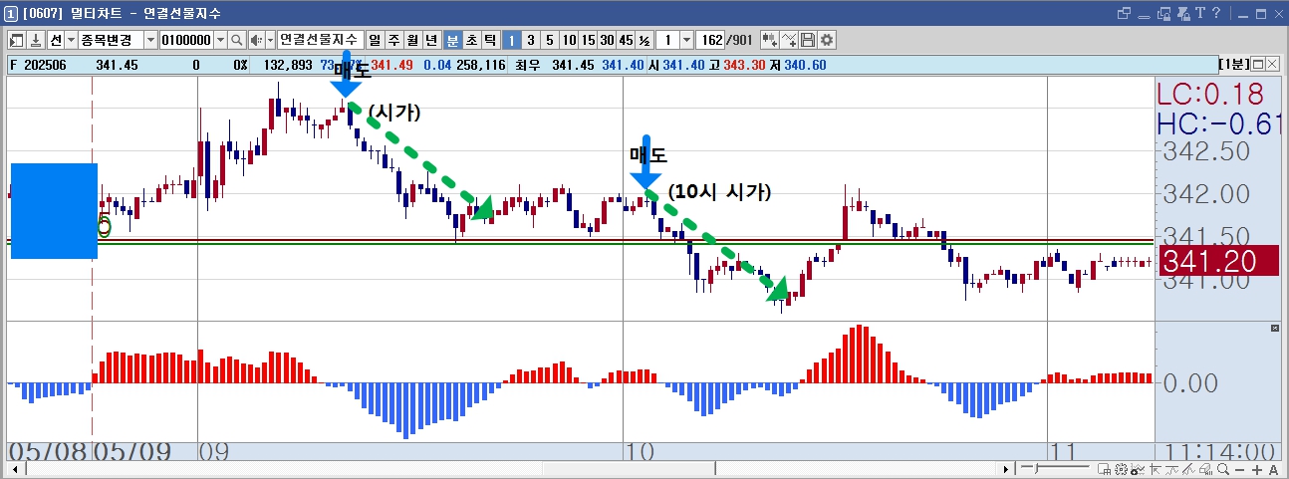This screenshot has width=1289, height=479.
Task: Open chart settings gear icon in toolbar
Action: pyautogui.click(x=826, y=40)
